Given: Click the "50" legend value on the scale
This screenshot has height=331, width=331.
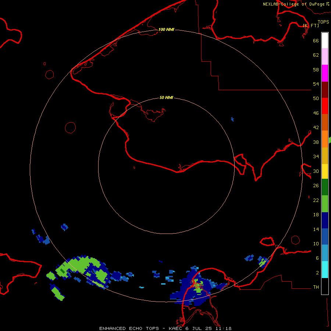Looking at the screenshot, I should coord(316,99).
